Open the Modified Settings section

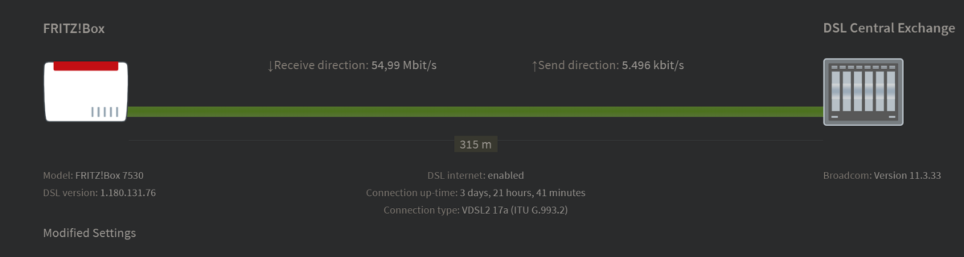[89, 233]
